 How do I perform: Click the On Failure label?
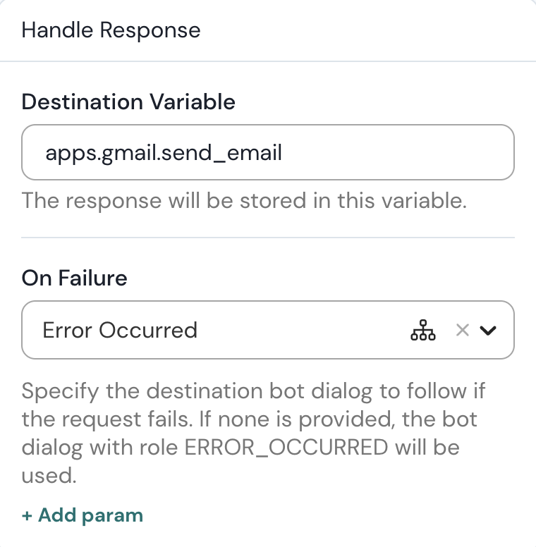75,278
